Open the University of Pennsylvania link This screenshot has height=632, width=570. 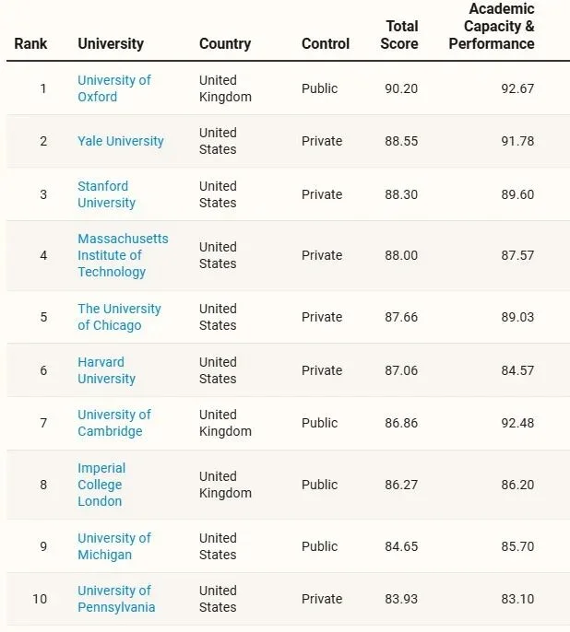tap(116, 599)
